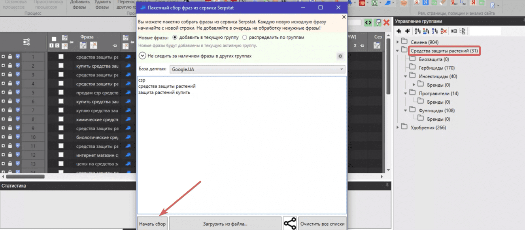Click the checkbox-mode icon in group toolbar

[454, 31]
